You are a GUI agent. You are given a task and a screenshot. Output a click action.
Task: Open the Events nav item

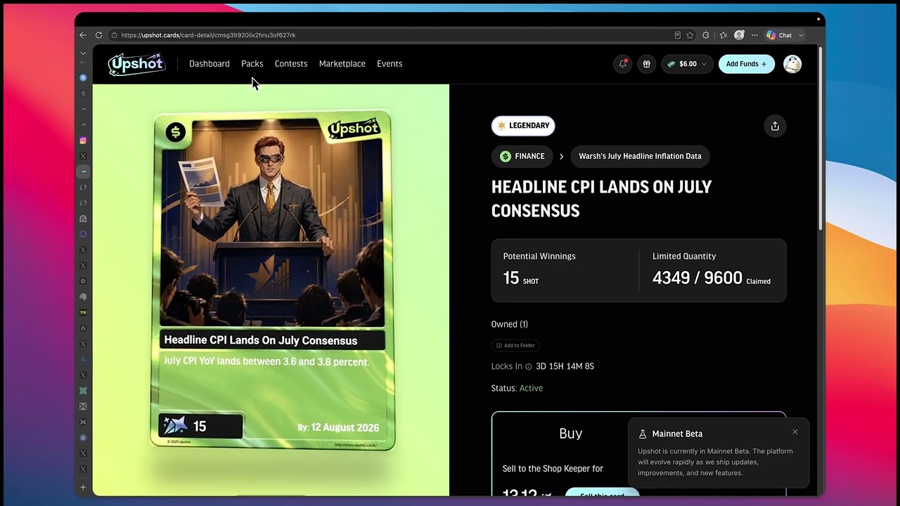coord(390,64)
